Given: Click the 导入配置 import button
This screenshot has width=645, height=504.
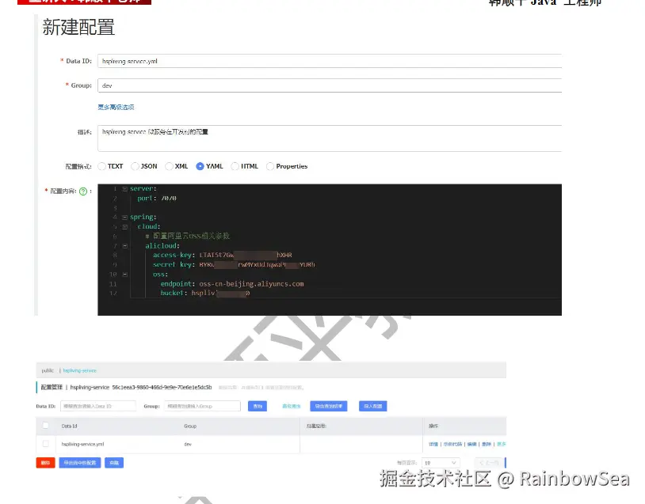Looking at the screenshot, I should (x=372, y=406).
